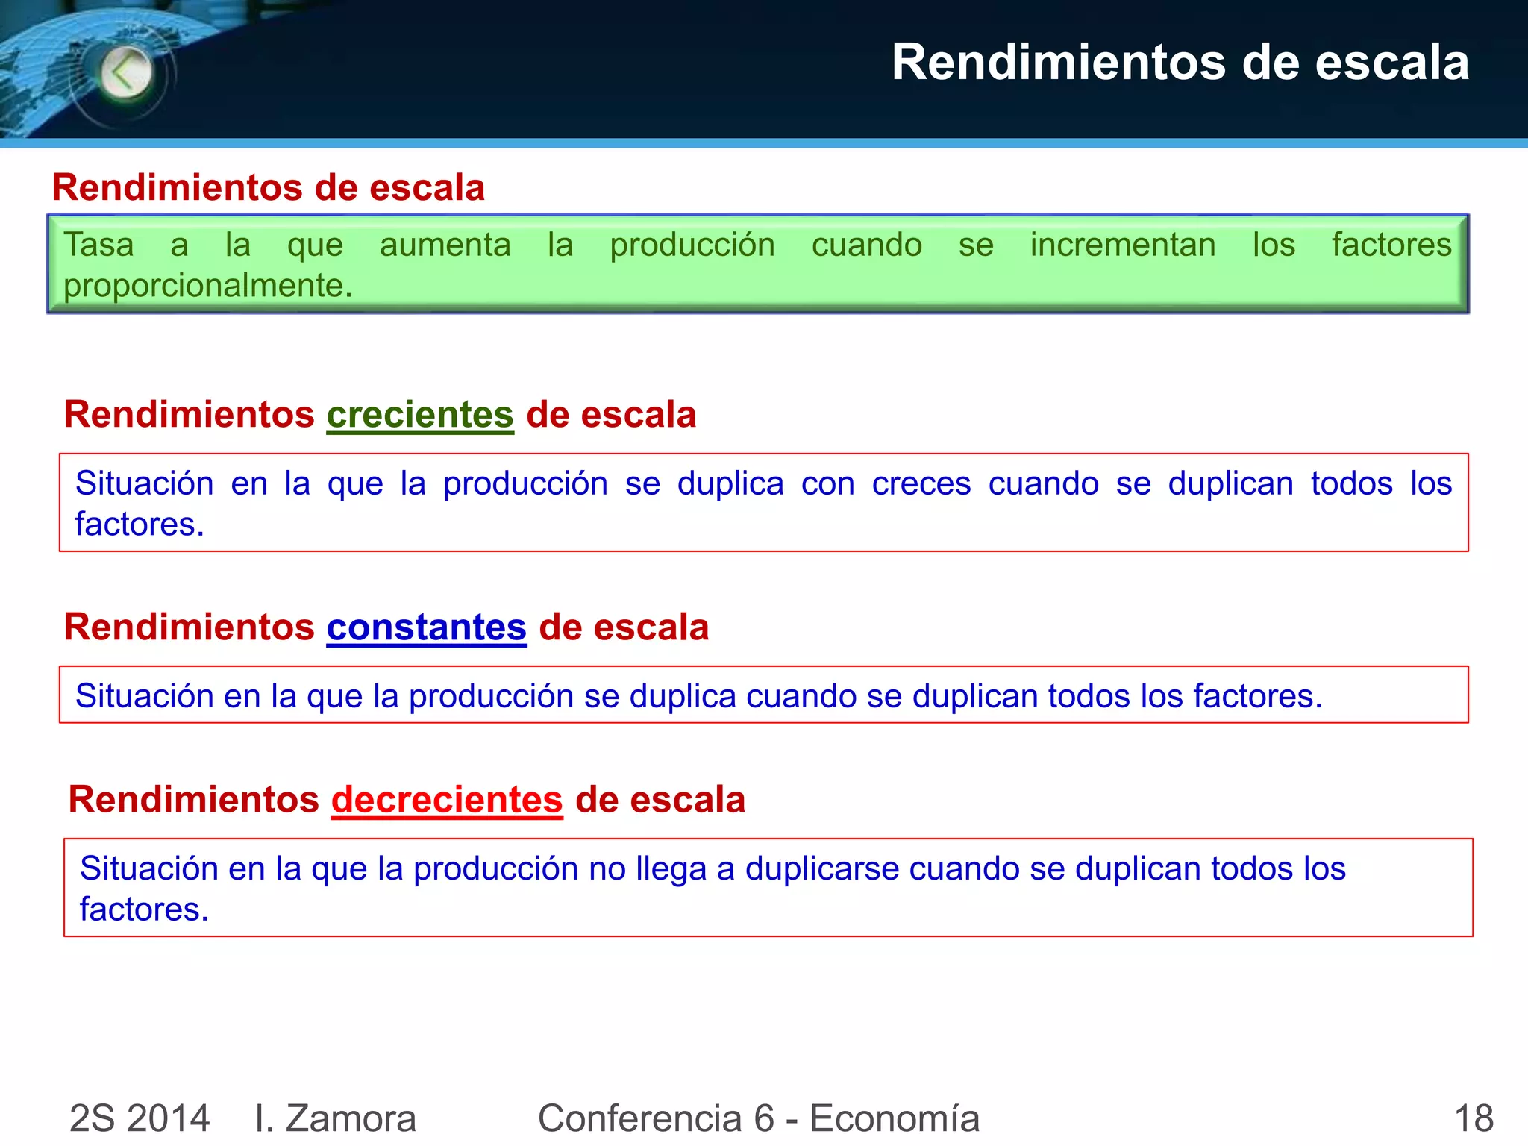Click the green definition box starting 'Tasa a la que'
This screenshot has width=1528, height=1146.
[757, 264]
